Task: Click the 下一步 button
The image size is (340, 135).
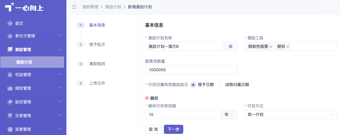Action: point(174,129)
